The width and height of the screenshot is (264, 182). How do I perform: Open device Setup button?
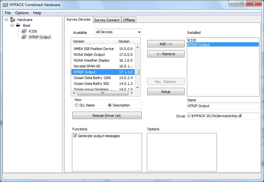tap(166, 92)
